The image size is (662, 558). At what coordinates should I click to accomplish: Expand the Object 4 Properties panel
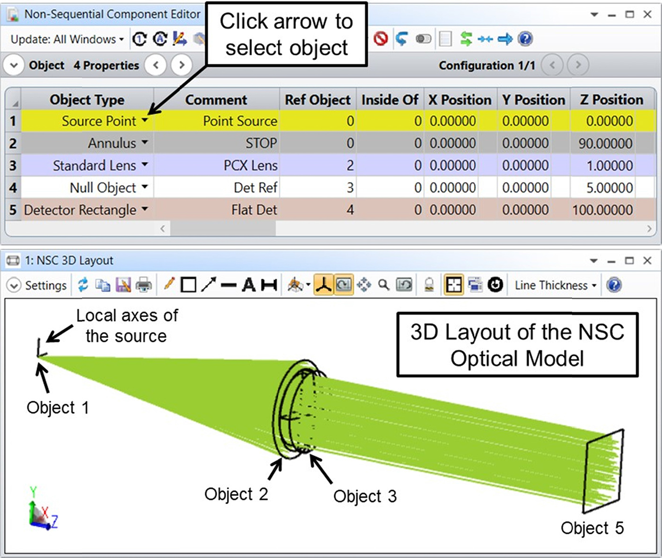coord(14,65)
